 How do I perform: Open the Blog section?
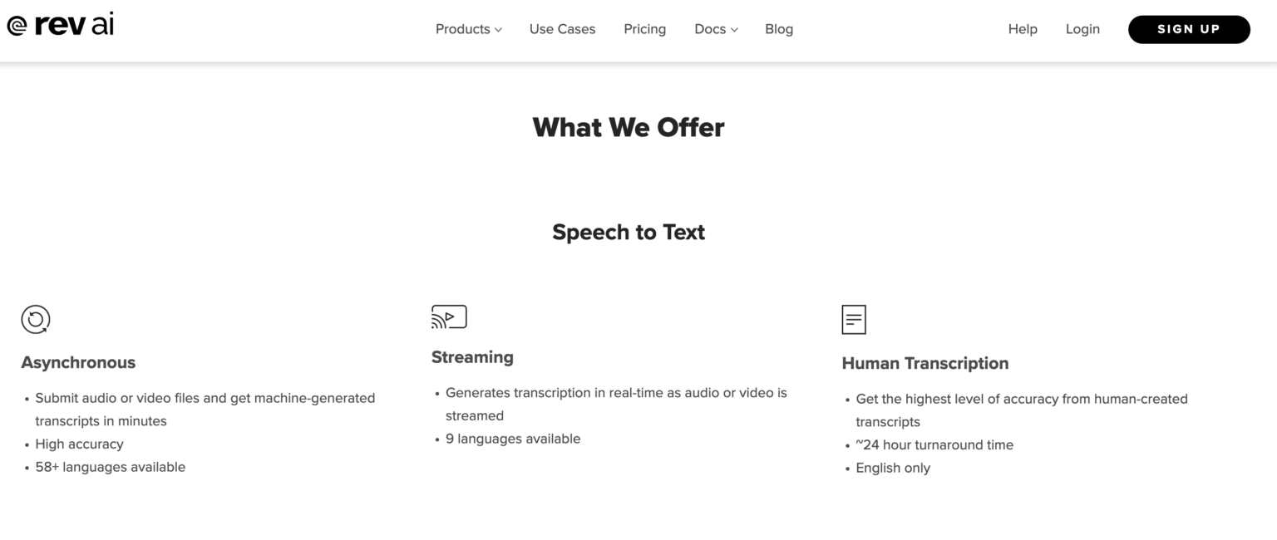tap(778, 29)
